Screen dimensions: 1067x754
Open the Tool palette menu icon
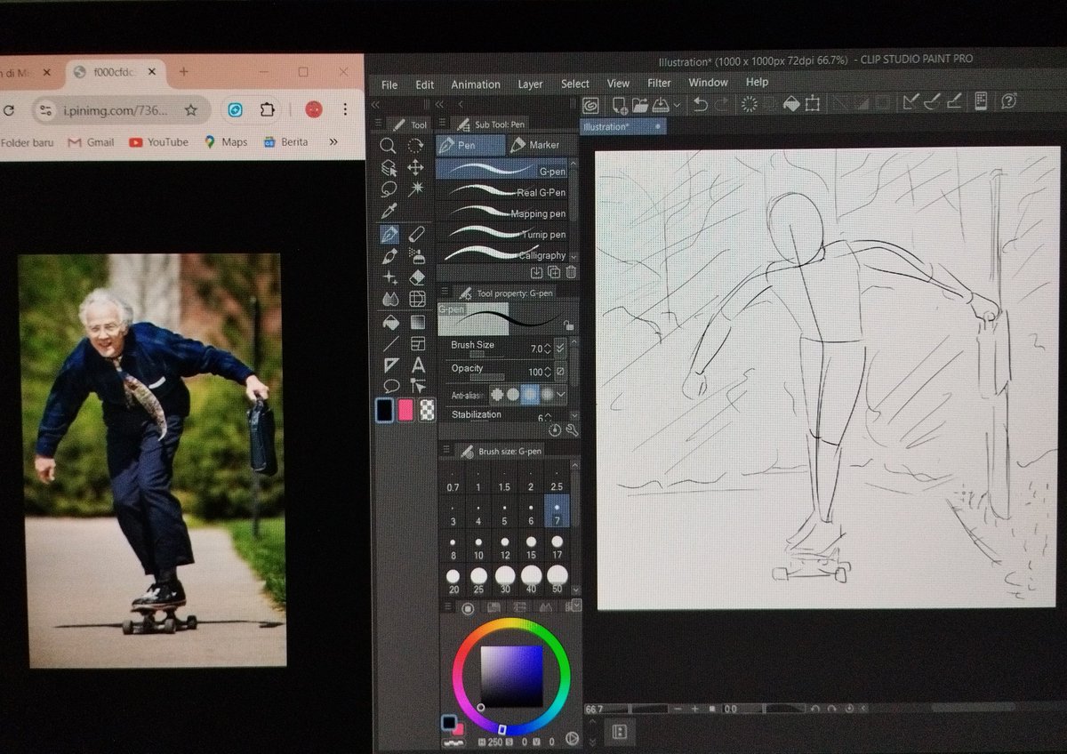pos(380,124)
